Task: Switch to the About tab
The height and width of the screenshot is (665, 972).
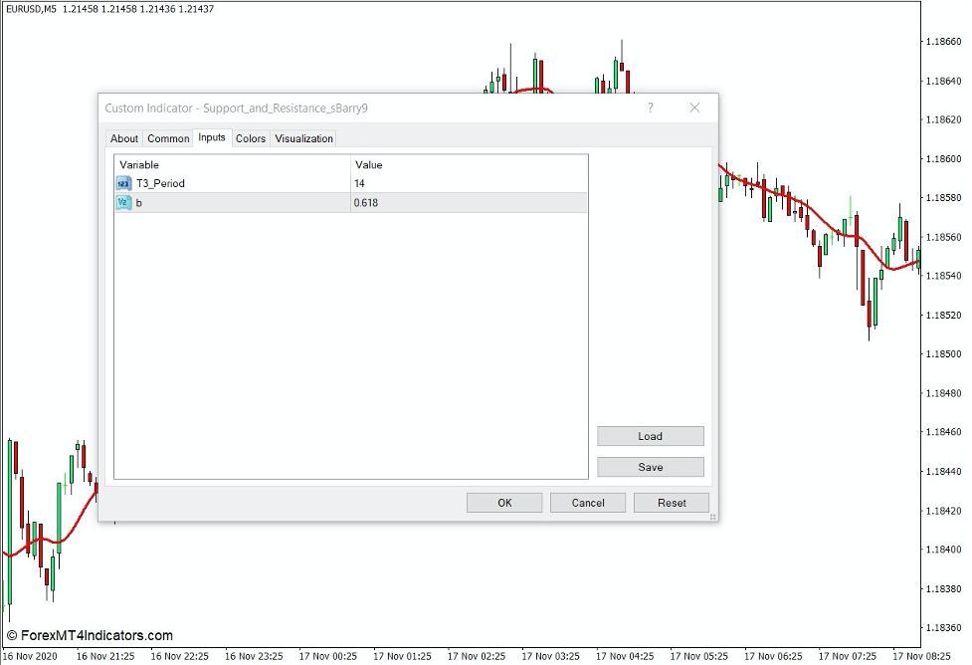Action: [x=123, y=138]
